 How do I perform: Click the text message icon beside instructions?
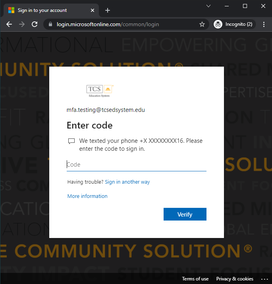pyautogui.click(x=71, y=141)
